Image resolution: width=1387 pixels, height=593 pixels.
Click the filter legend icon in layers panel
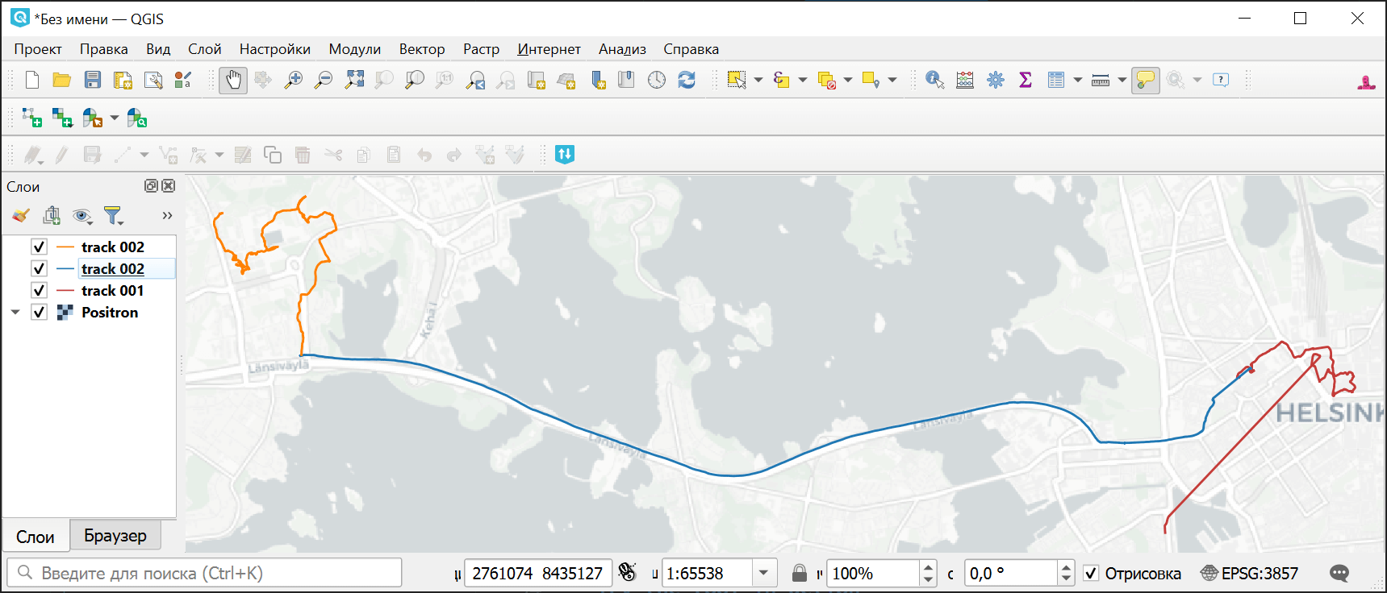pos(113,215)
